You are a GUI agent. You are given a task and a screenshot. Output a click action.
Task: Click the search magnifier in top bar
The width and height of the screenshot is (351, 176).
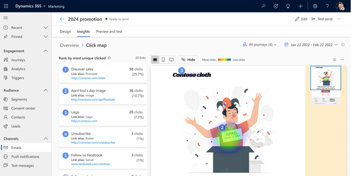[x=264, y=6]
